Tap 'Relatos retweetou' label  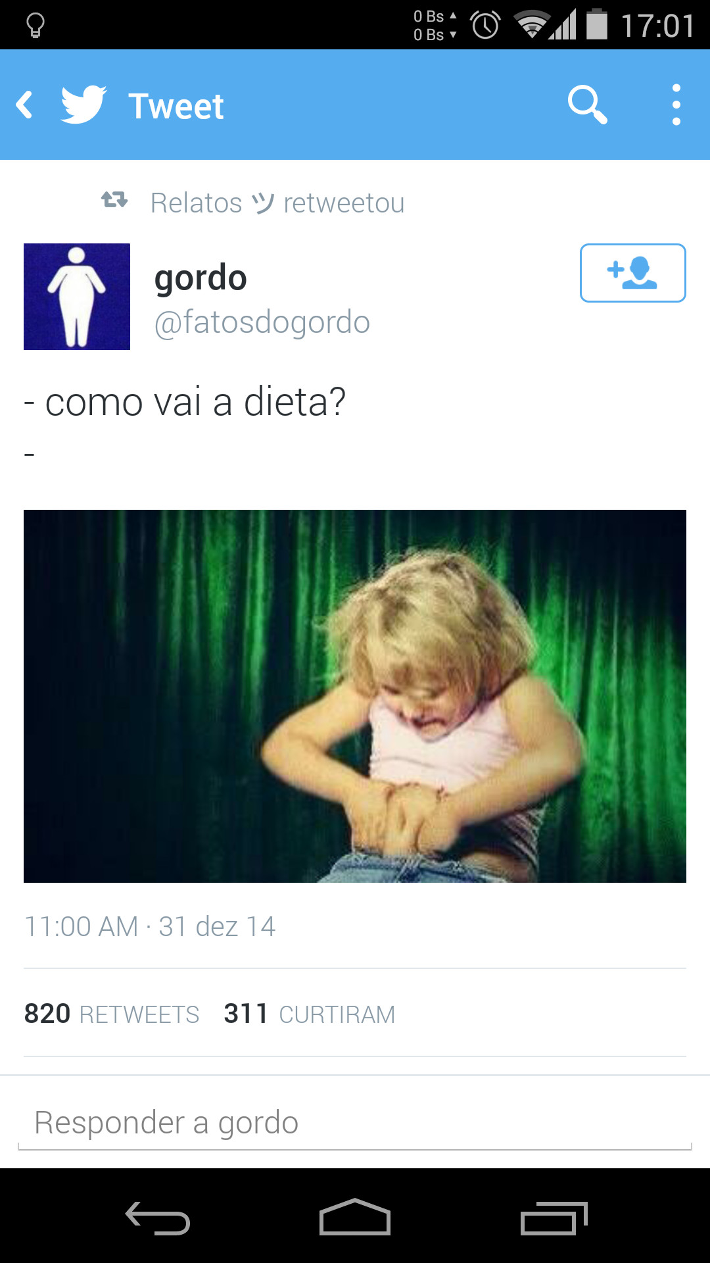tap(277, 203)
